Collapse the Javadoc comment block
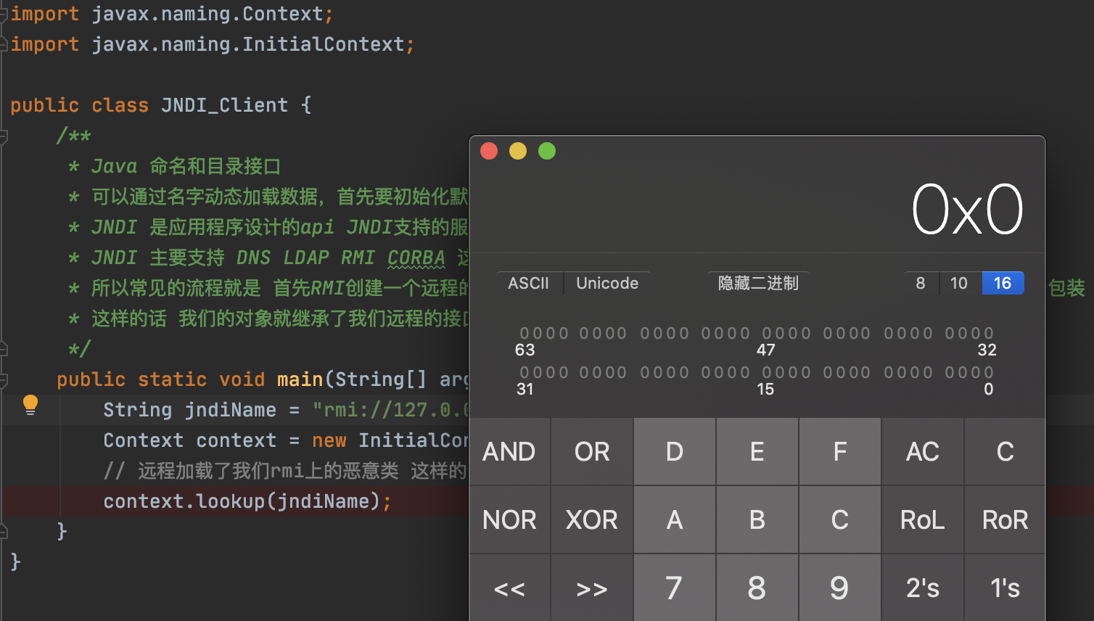Screen dimensions: 1094x621 click(4, 136)
